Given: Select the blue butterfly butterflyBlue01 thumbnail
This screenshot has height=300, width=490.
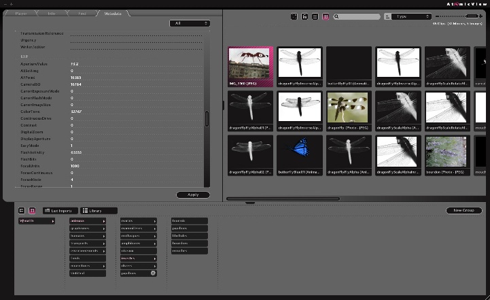Looking at the screenshot, I should (300, 155).
